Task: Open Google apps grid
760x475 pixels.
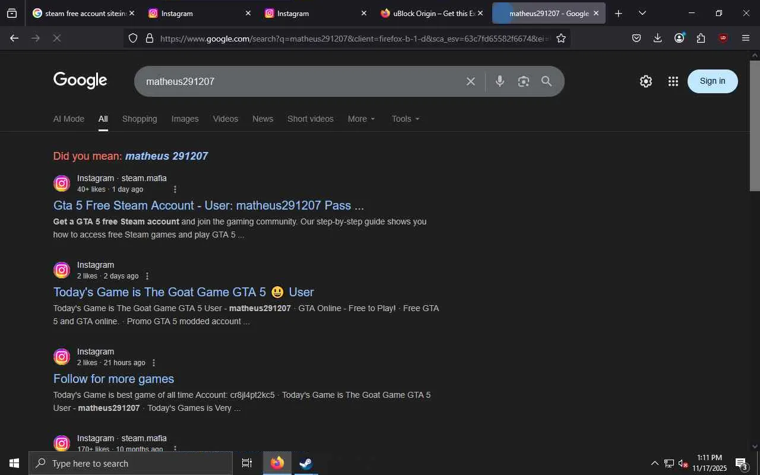Action: pos(673,81)
